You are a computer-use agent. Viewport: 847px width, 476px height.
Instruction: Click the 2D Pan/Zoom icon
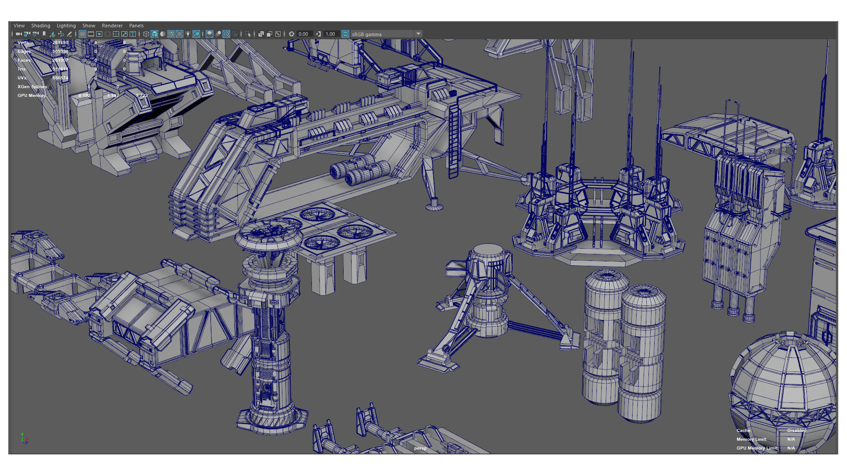pos(61,34)
